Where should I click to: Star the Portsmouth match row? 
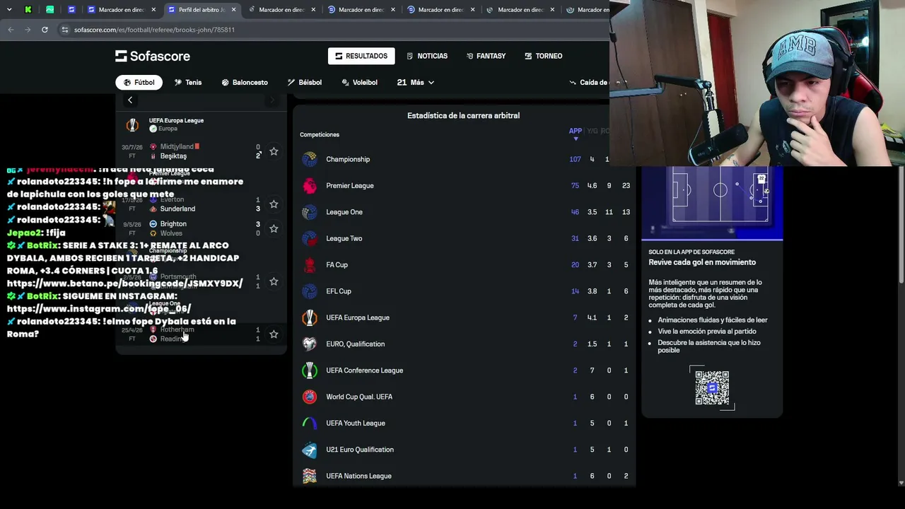coord(274,281)
